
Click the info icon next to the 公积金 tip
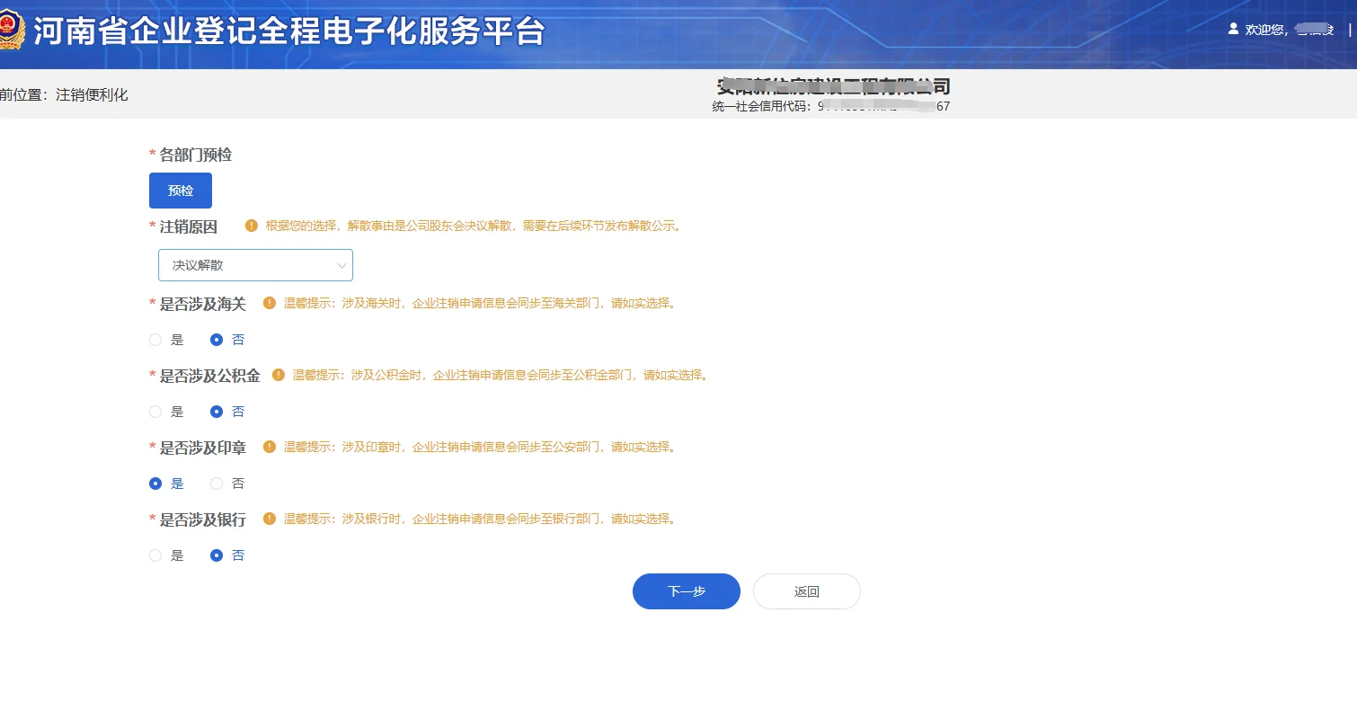pyautogui.click(x=279, y=376)
